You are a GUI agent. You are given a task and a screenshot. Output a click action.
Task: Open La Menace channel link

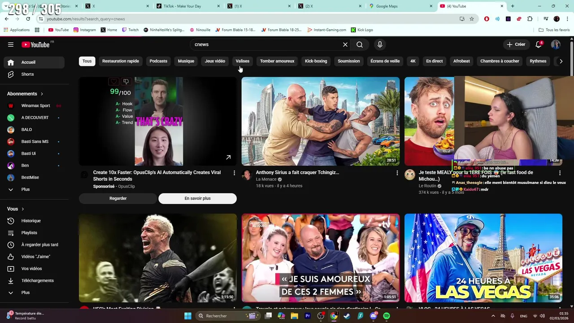[266, 179]
